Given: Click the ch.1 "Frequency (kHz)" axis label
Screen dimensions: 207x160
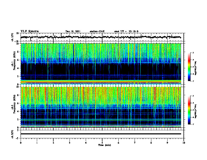Looking at the screenshot, I should 15,61.
